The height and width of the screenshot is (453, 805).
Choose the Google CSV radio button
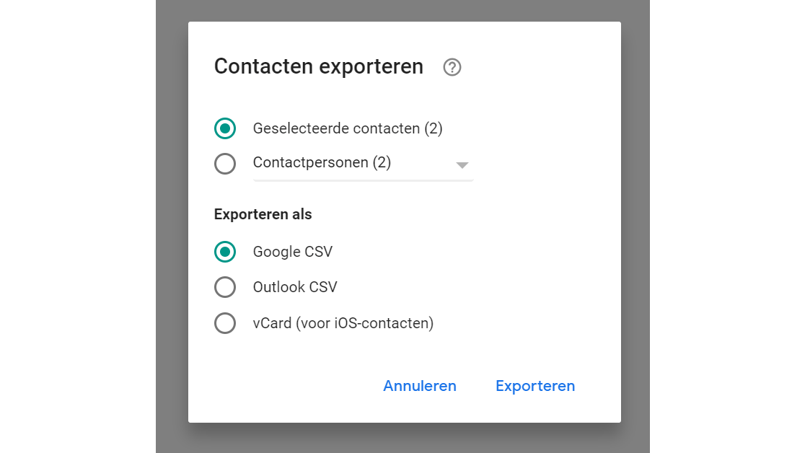click(x=225, y=252)
